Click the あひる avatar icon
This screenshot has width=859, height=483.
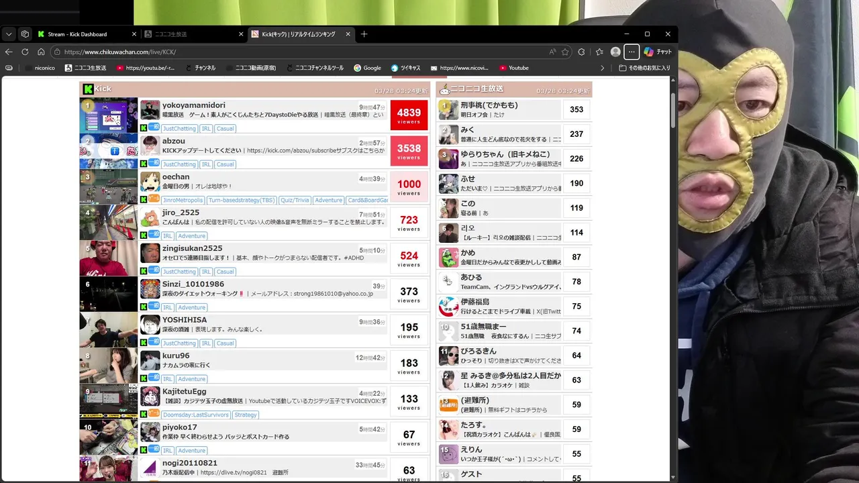[x=449, y=282]
